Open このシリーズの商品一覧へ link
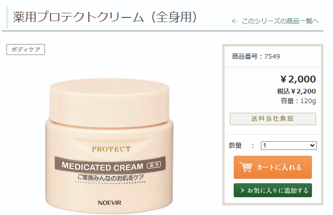 coord(280,21)
